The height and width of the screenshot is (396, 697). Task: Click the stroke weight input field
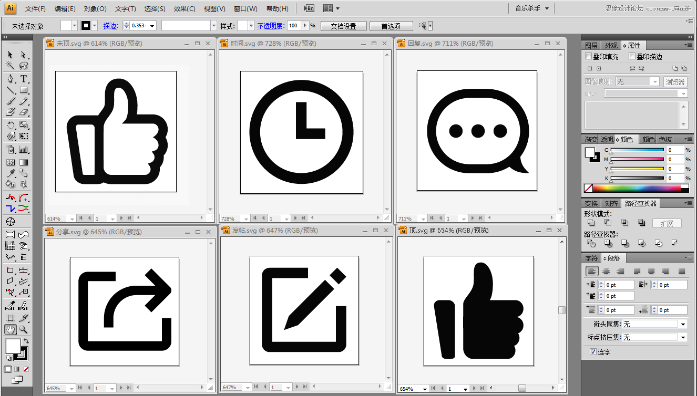[139, 26]
